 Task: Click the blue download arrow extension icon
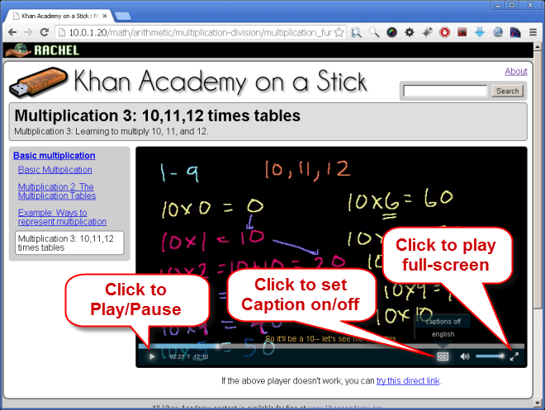tap(480, 33)
